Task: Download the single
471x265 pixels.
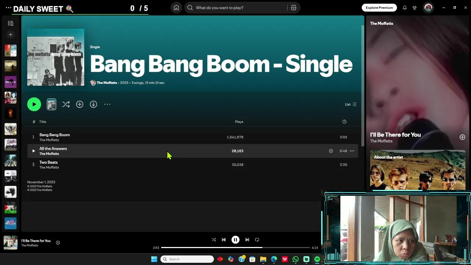Action: point(93,105)
